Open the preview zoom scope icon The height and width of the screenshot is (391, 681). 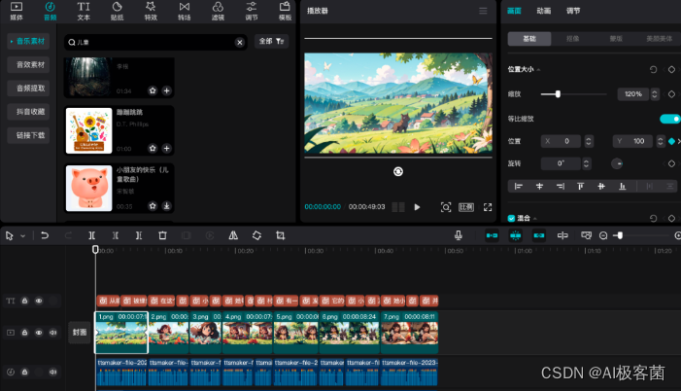click(x=446, y=207)
